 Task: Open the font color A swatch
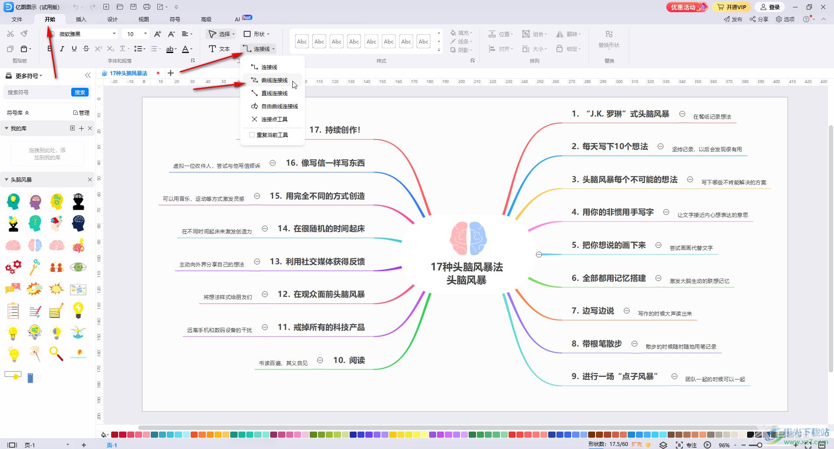(185, 49)
